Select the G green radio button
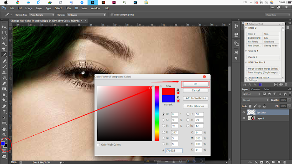The width and height of the screenshot is (292, 164). coord(163,138)
